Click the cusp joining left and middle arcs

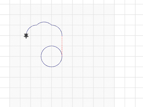pos(37,25)
